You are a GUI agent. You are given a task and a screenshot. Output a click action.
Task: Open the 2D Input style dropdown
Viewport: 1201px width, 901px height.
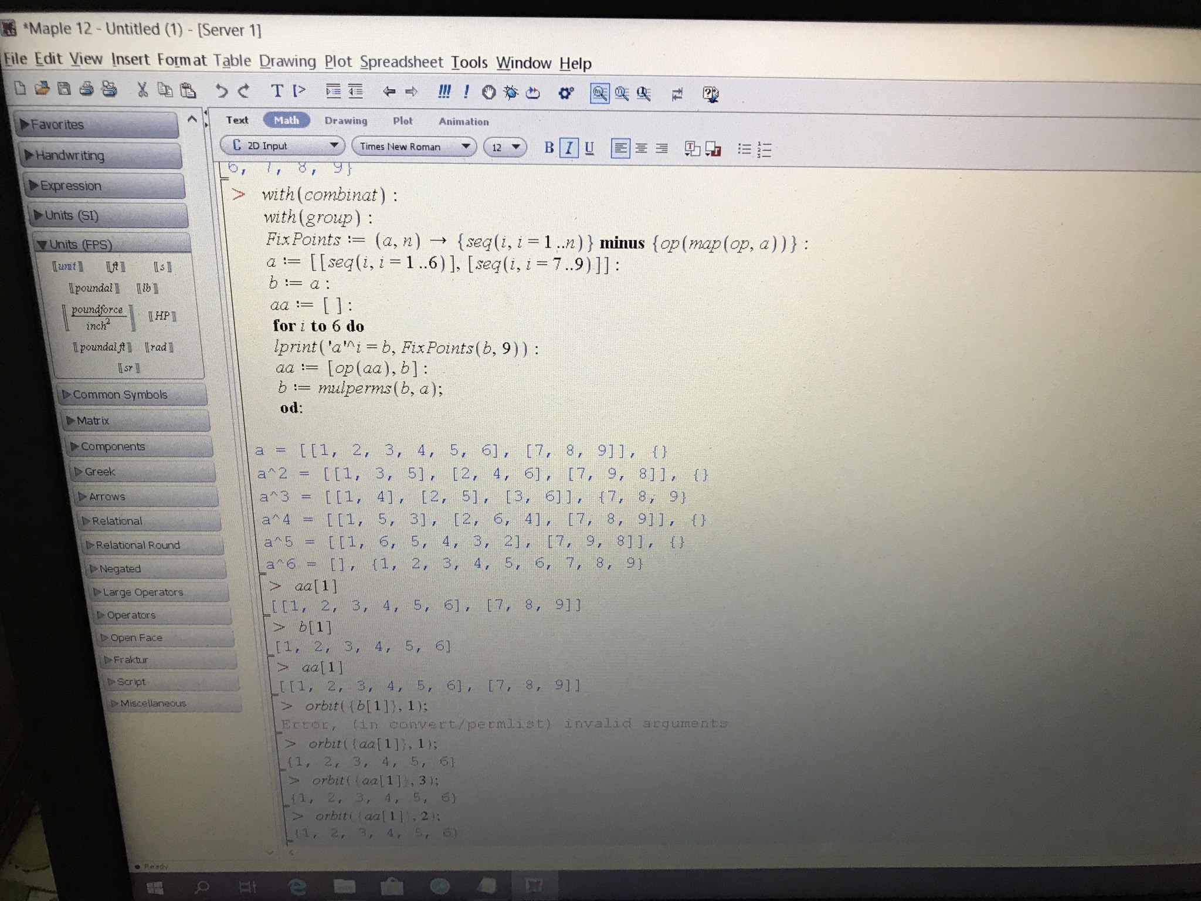(x=281, y=145)
